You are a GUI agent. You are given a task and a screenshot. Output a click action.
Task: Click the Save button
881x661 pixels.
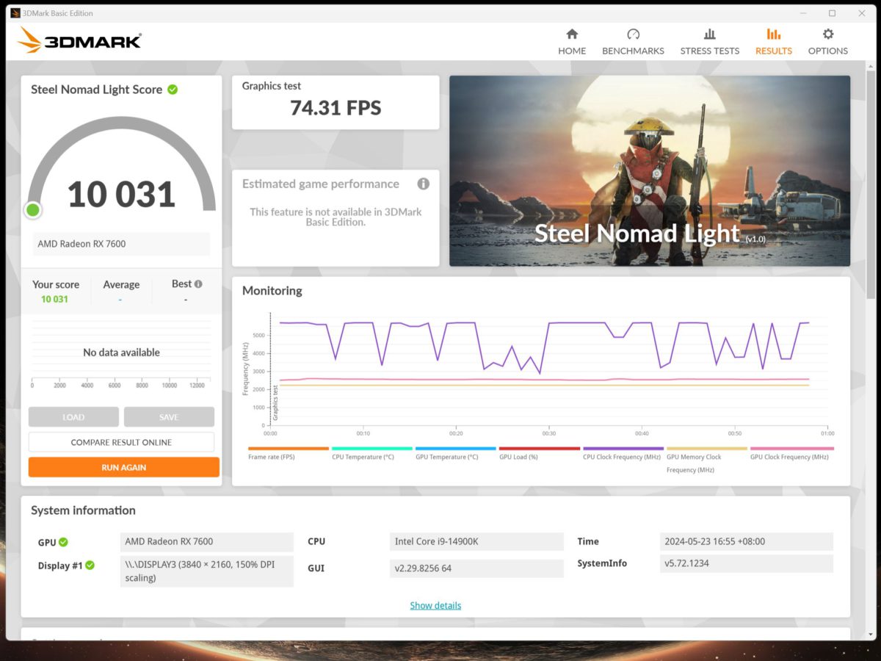168,416
